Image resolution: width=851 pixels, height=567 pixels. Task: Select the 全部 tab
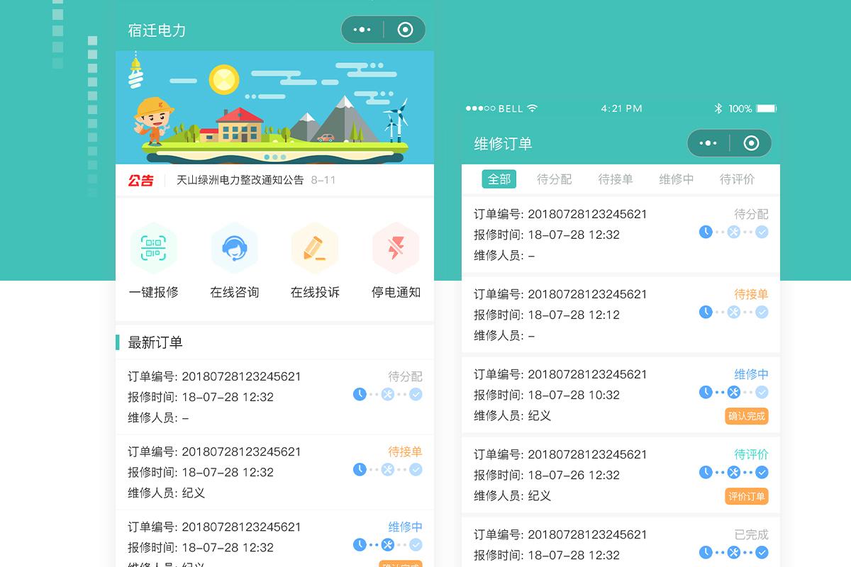tap(499, 179)
